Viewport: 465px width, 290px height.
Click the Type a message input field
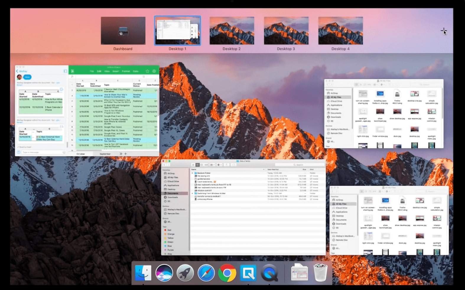point(41,152)
